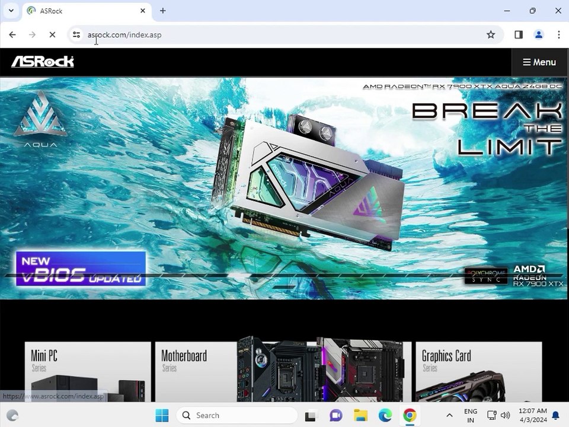Open the notifications bell icon
Viewport: 569px width, 427px height.
[x=555, y=415]
